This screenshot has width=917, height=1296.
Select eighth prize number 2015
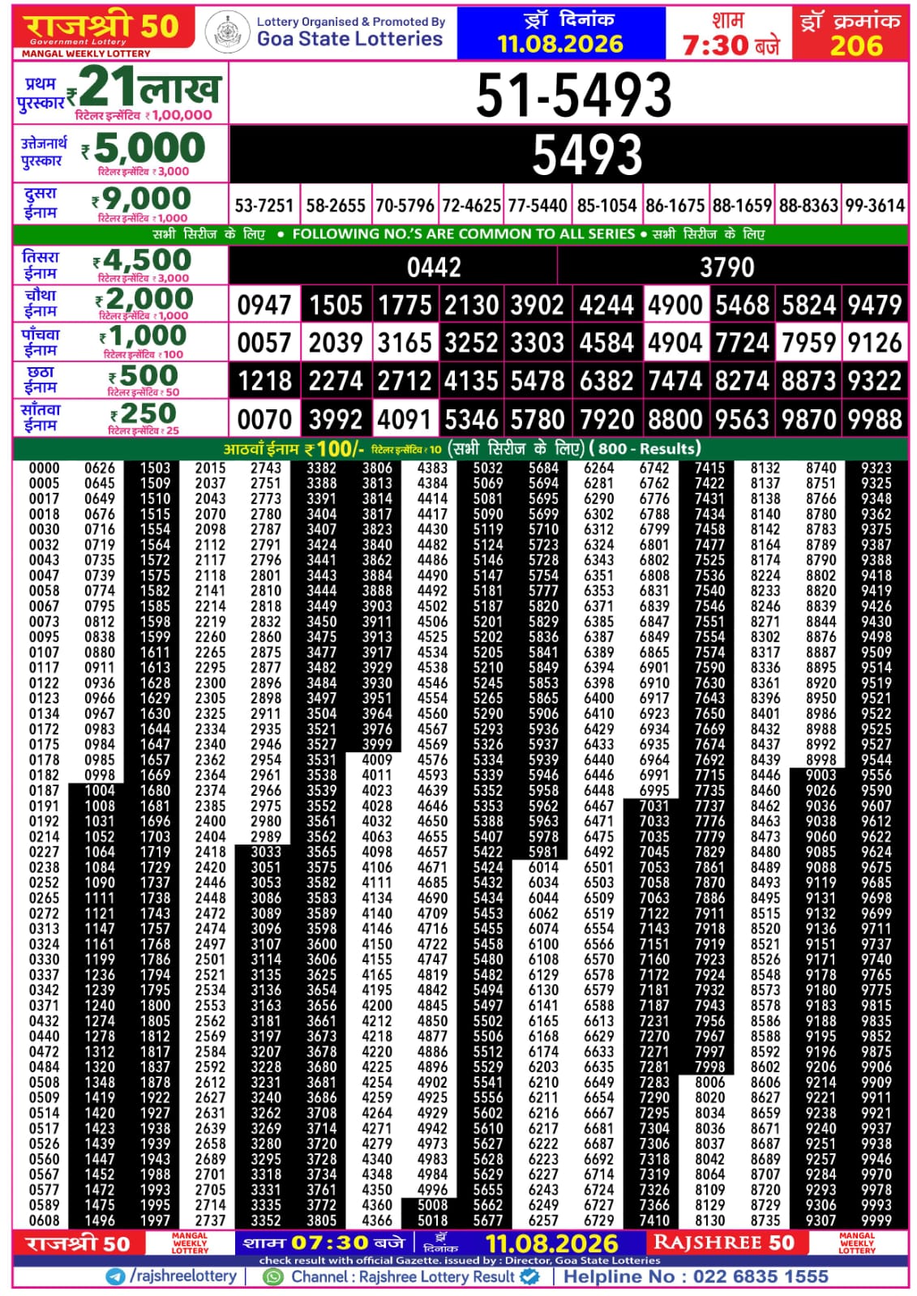click(211, 468)
